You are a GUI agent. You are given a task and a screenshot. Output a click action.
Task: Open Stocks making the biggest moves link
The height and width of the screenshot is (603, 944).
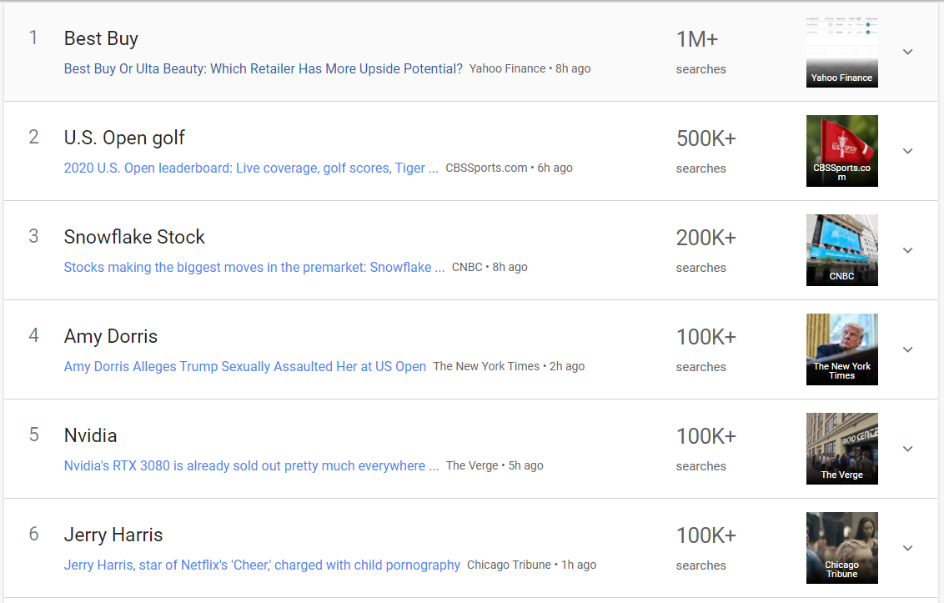[x=254, y=268]
